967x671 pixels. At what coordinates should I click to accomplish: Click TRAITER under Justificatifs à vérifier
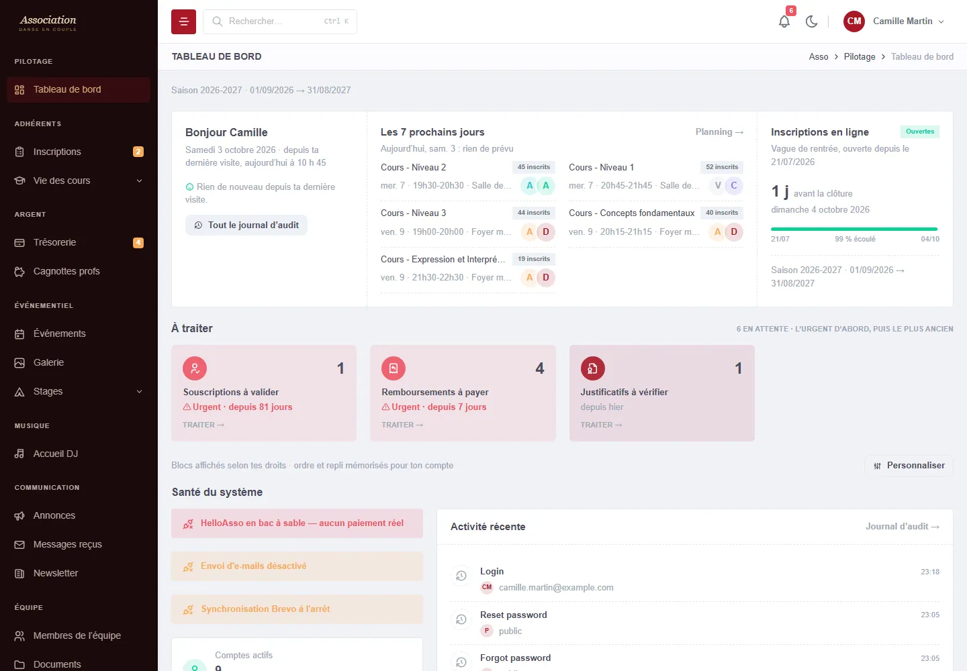click(601, 425)
